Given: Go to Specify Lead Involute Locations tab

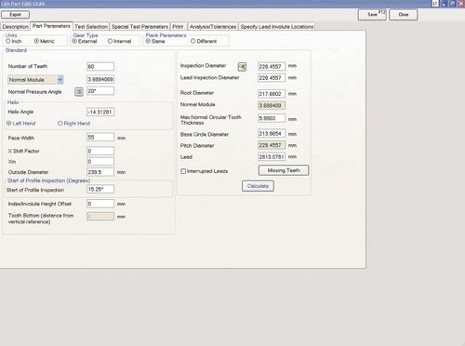Looking at the screenshot, I should [277, 27].
